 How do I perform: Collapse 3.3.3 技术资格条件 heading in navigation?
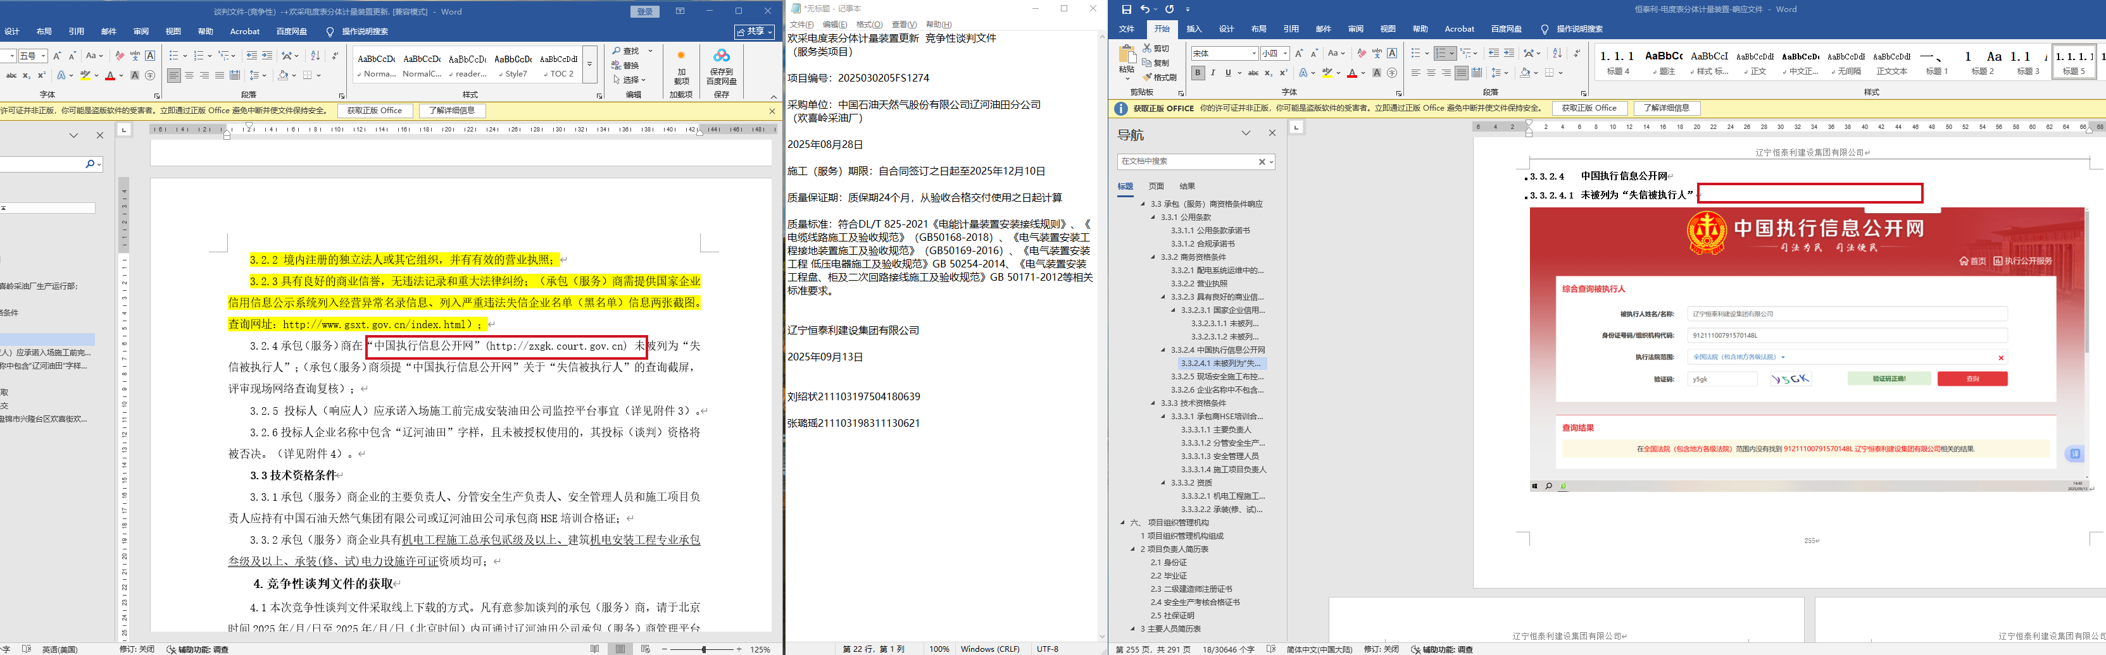pyautogui.click(x=1153, y=403)
